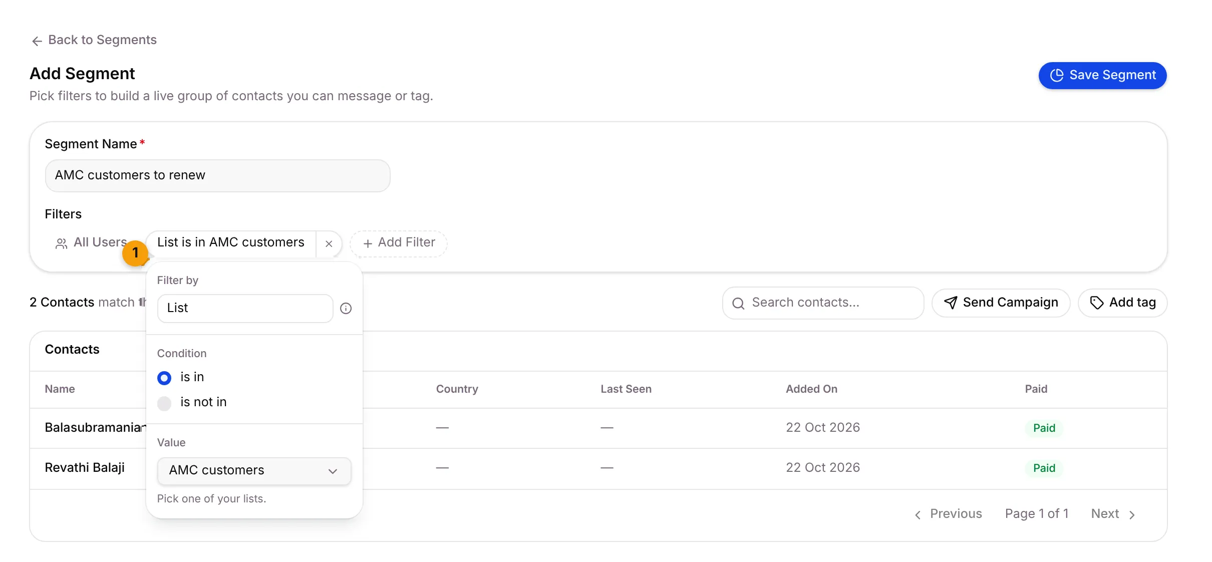Viewport: 1212px width, 562px height.
Task: Open the Revathi Balaji contact row
Action: pyautogui.click(x=598, y=468)
